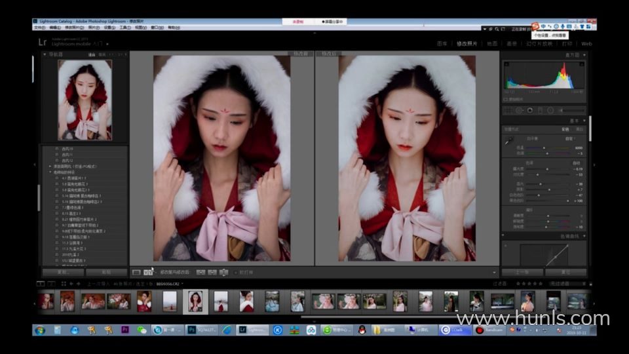This screenshot has width=629, height=354.
Task: Open Photoshop from the Windows taskbar
Action: [202, 330]
